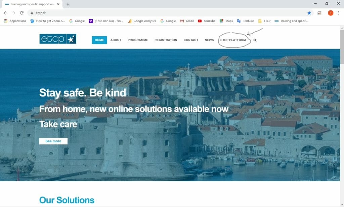Open ABOUT menu item

(x=116, y=40)
